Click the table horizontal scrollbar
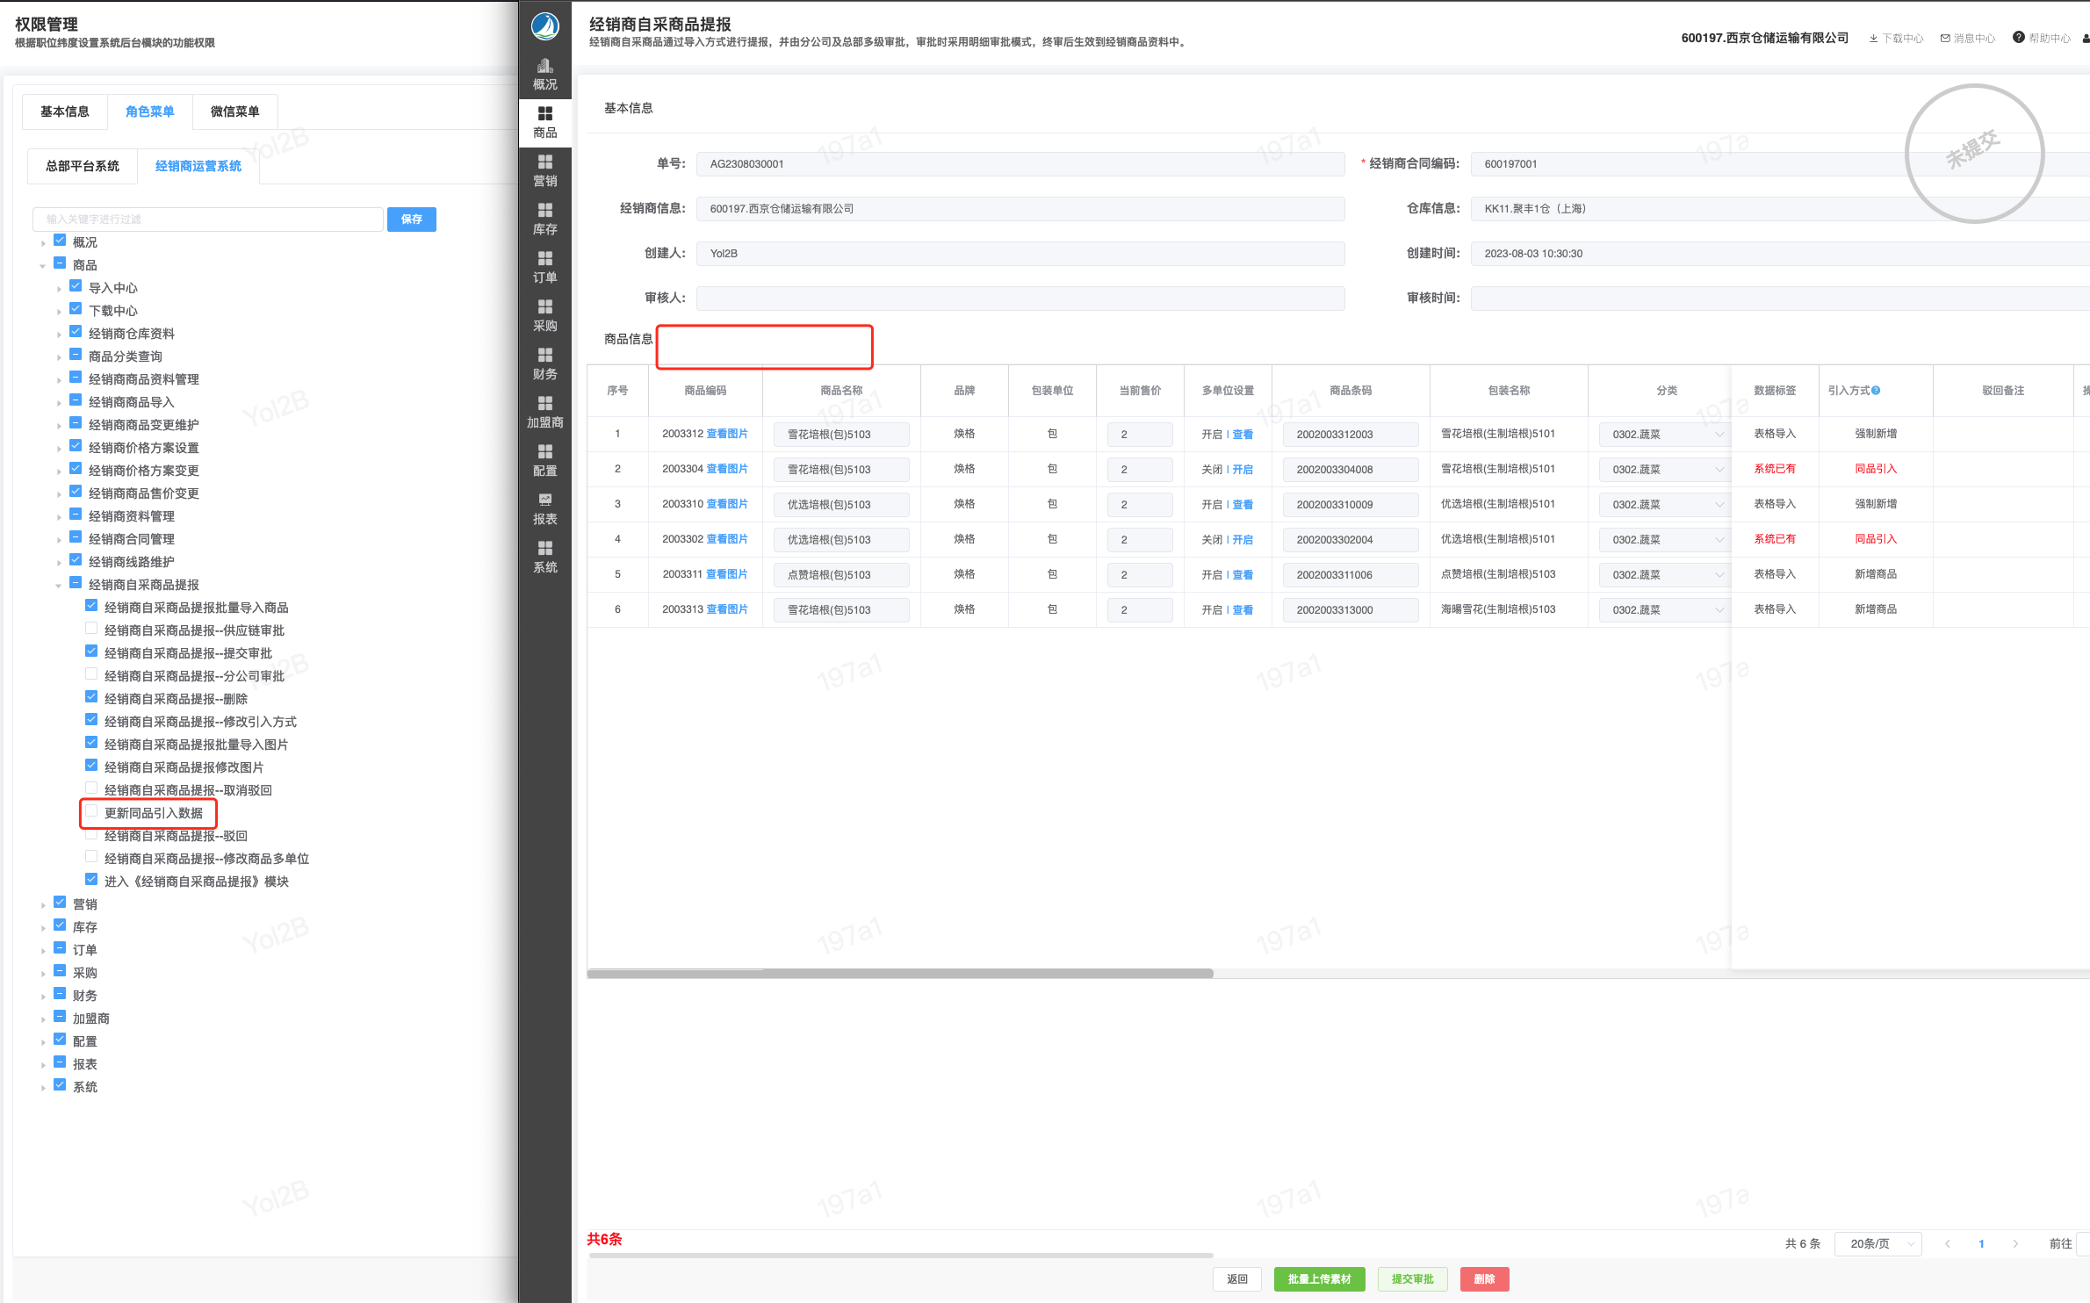2090x1303 pixels. tap(900, 973)
